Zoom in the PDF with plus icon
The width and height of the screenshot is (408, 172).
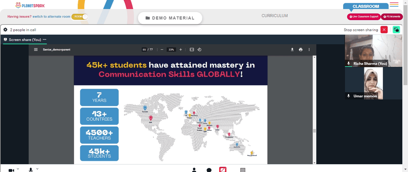coord(181,50)
